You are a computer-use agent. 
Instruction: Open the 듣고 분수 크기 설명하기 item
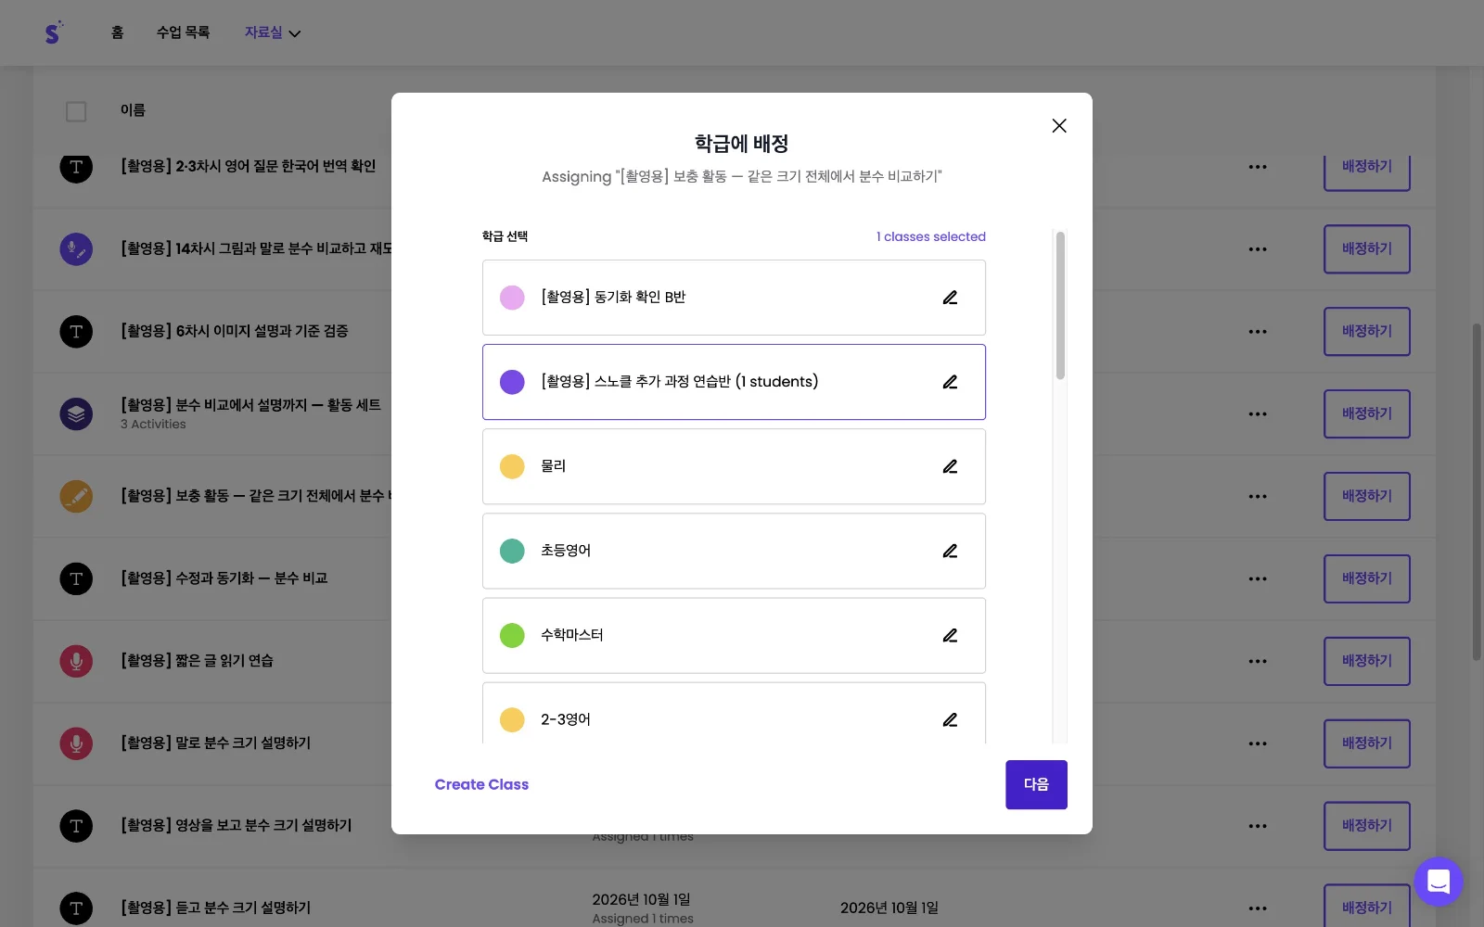click(x=215, y=908)
